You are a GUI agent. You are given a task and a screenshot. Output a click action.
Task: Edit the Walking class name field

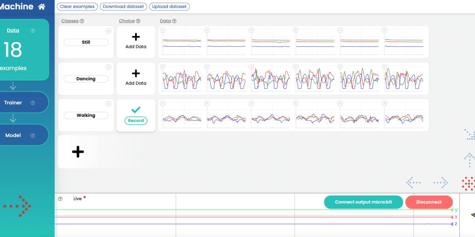pos(86,116)
